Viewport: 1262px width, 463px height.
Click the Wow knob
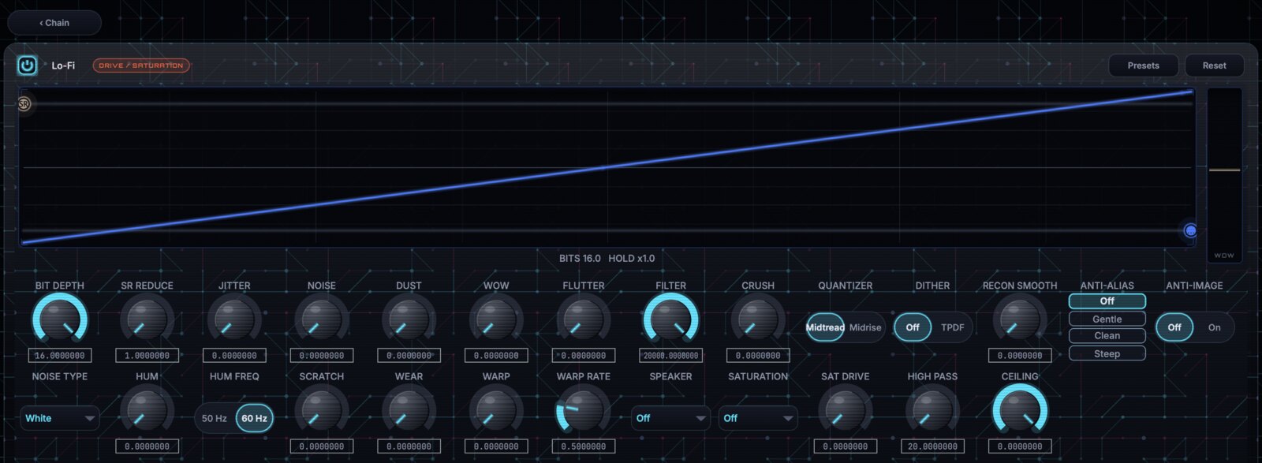click(496, 319)
